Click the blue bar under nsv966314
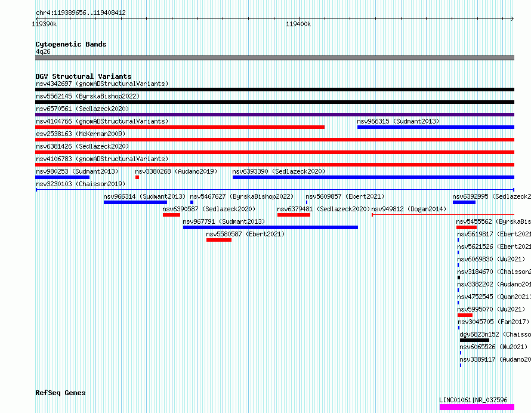Screen dimensions: 531x413 coord(135,202)
